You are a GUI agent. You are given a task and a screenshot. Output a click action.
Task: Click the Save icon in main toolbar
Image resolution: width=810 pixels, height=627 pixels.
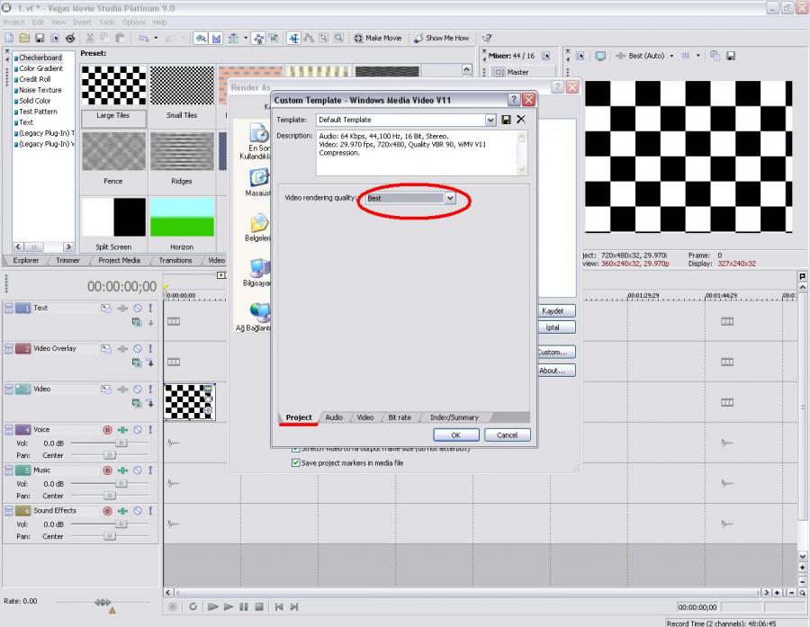point(40,38)
